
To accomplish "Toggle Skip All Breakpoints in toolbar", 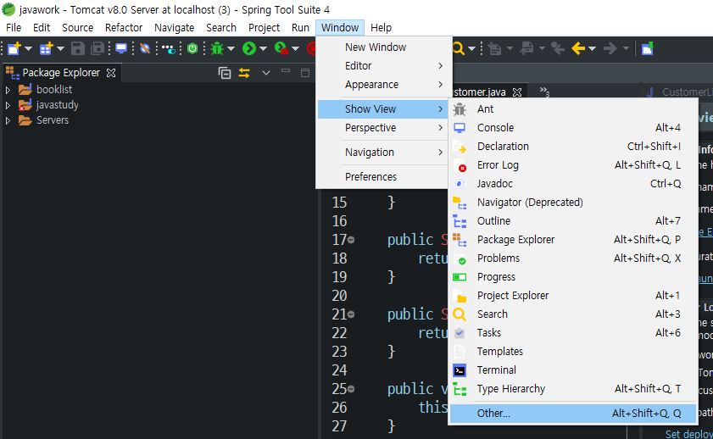I will [x=145, y=48].
